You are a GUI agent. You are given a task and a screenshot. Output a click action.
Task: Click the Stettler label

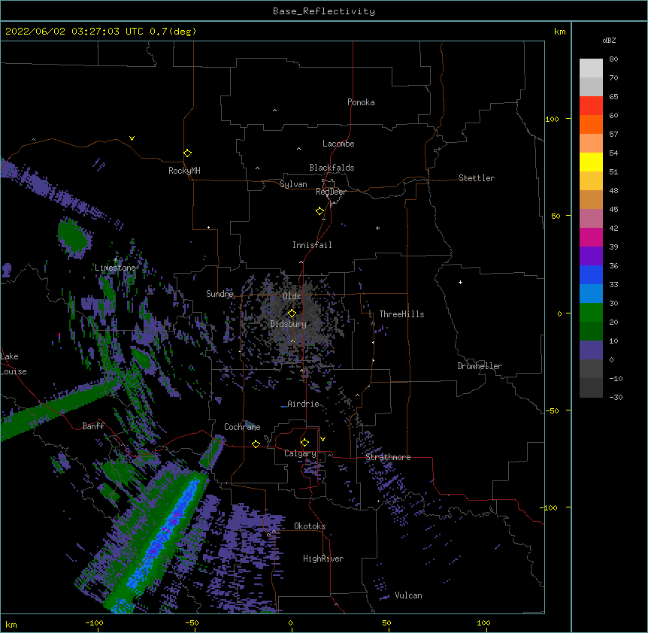477,178
